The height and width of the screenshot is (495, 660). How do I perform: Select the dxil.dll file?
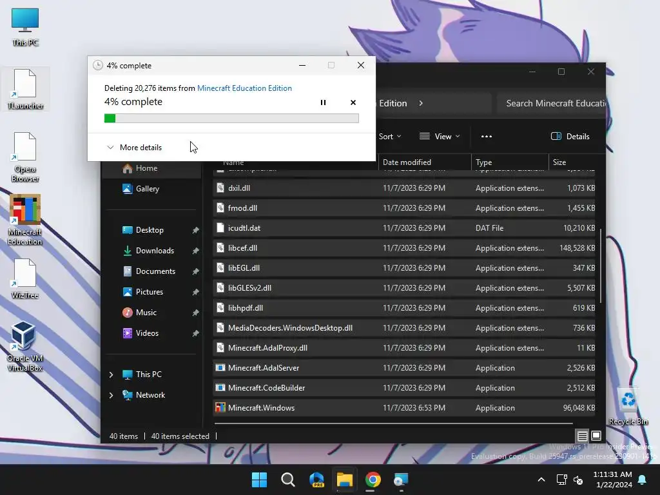click(x=404, y=188)
